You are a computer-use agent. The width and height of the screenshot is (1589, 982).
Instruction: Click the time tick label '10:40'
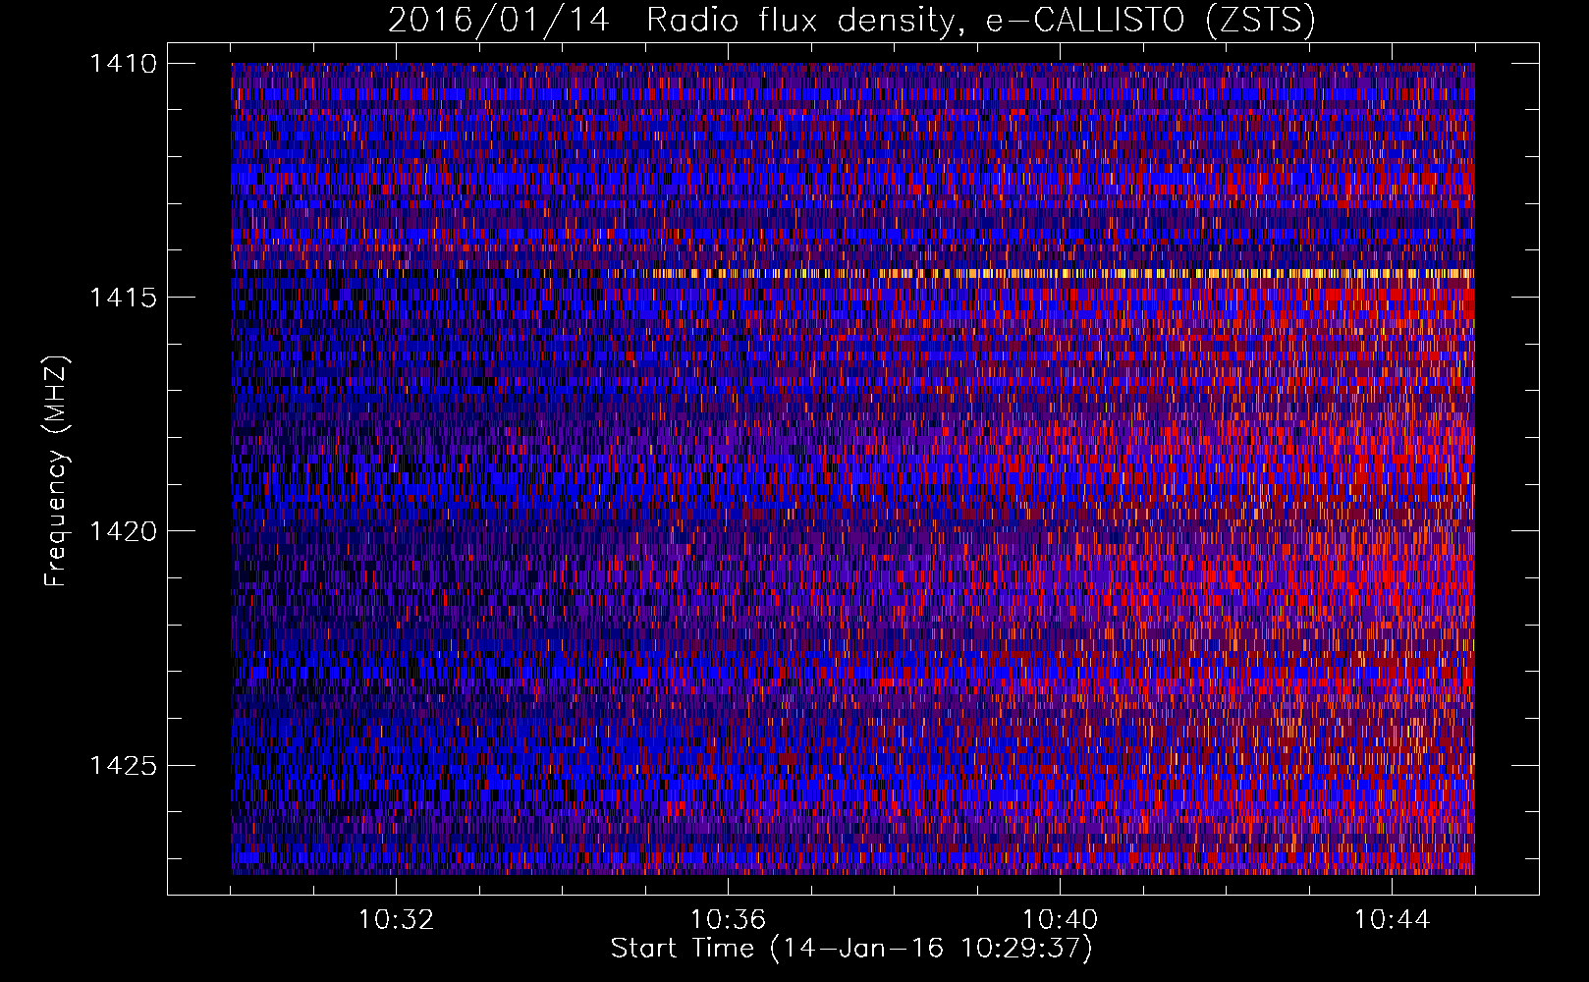point(1060,920)
